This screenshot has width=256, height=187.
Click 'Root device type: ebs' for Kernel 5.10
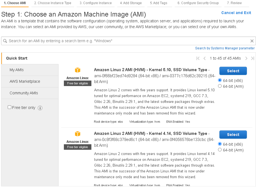(108, 122)
